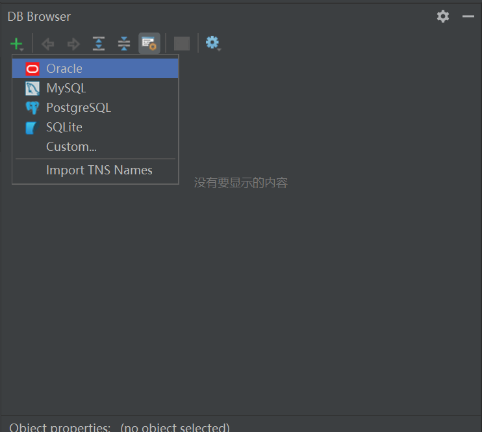Image resolution: width=482 pixels, height=432 pixels.
Task: Select Custom... connection option
Action: pos(95,146)
